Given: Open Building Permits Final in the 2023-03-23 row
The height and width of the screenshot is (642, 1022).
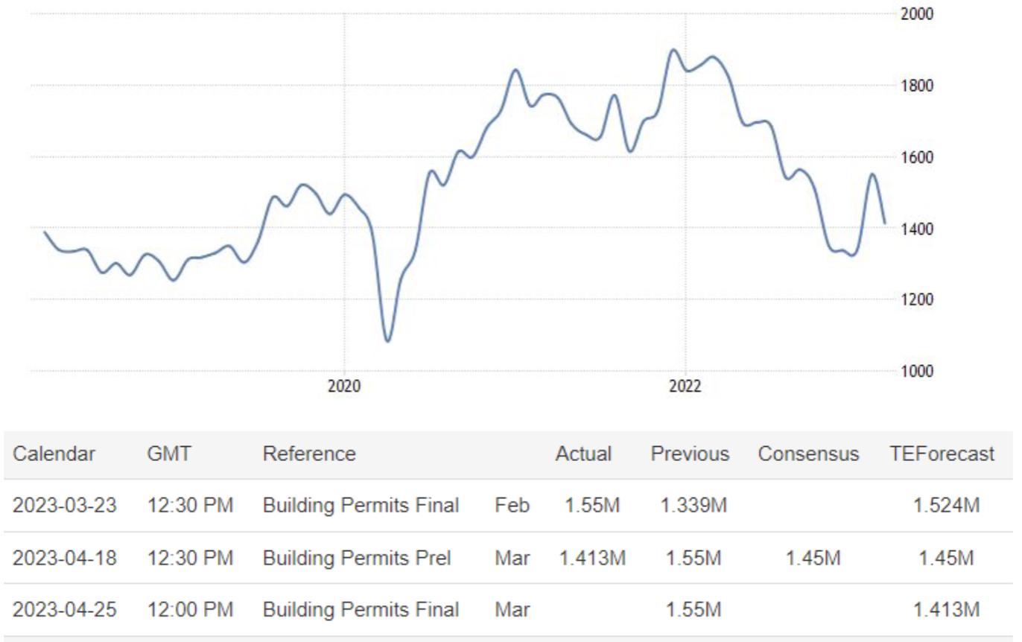Looking at the screenshot, I should click(361, 506).
